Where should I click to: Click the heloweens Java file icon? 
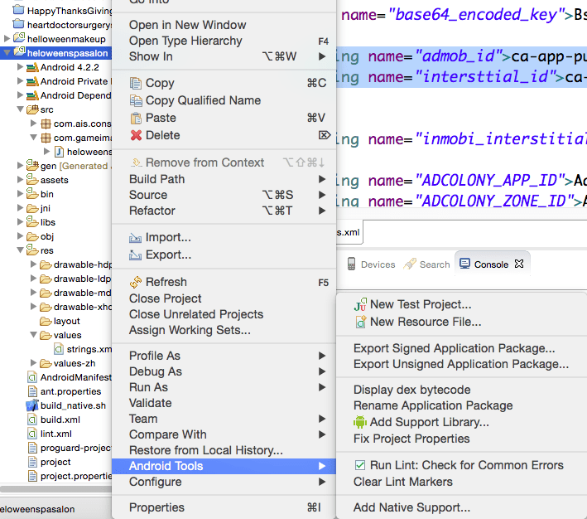tap(59, 152)
